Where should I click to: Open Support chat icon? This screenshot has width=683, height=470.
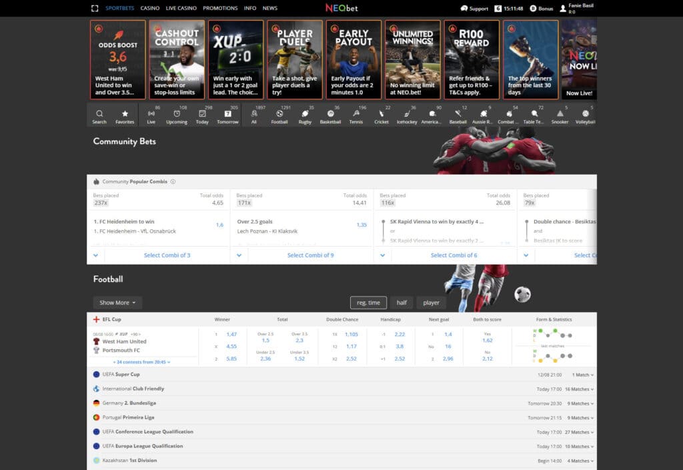[x=464, y=8]
